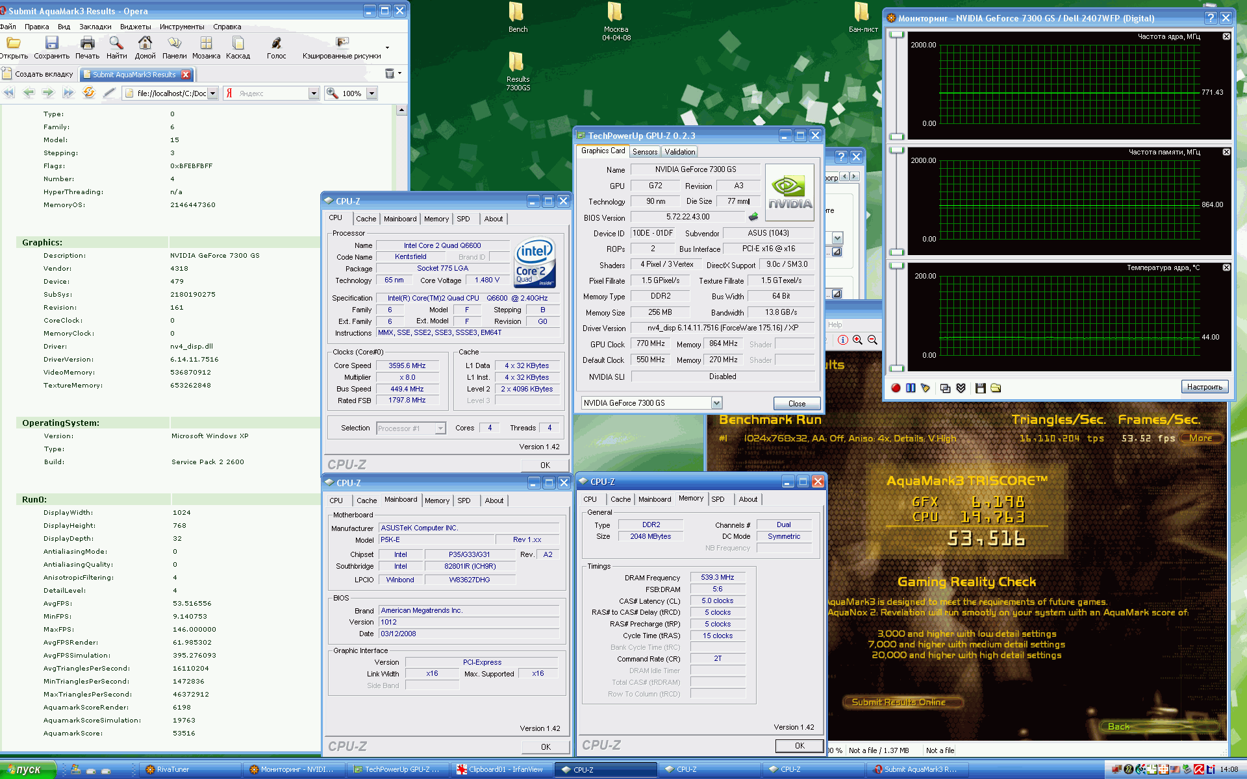This screenshot has height=779, width=1247.
Task: Click the Close button in GPU-Z
Action: coord(797,403)
